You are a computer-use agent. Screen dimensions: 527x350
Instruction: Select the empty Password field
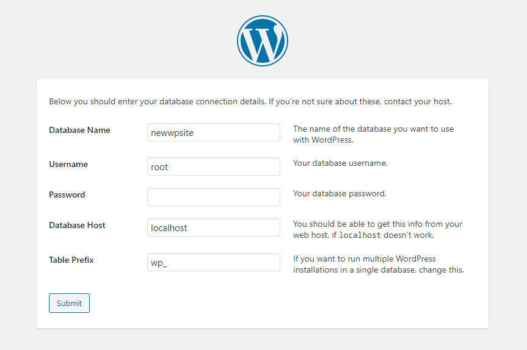213,197
